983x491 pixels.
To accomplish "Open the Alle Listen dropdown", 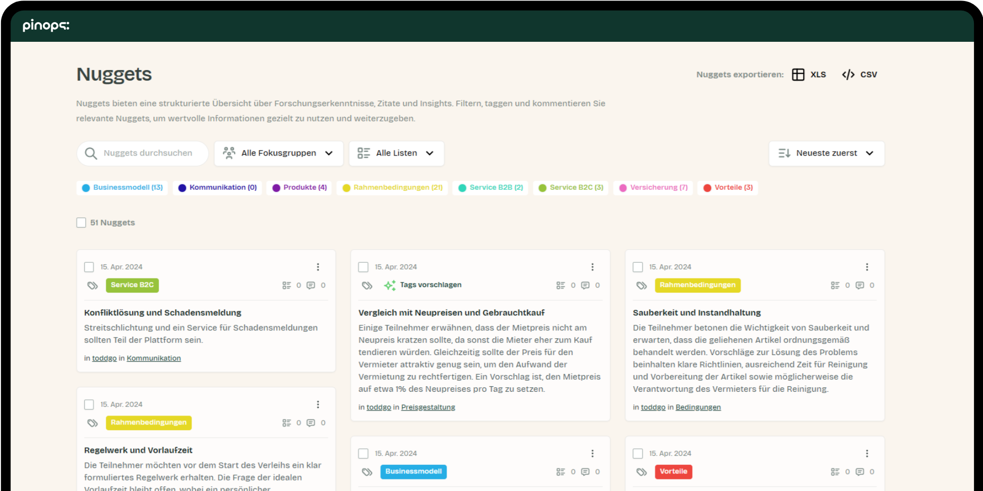I will (396, 153).
